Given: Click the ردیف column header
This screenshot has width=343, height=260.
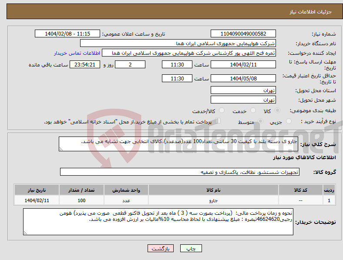Looking at the screenshot, I should [x=329, y=190].
